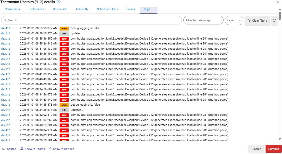Open device details in new window icon
Viewport: 282px width, 154px height.
(x=58, y=2)
